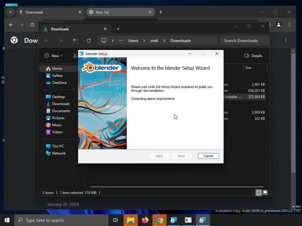
Task: Click the Cut scissors icon in File Explorer
Action: point(75,56)
